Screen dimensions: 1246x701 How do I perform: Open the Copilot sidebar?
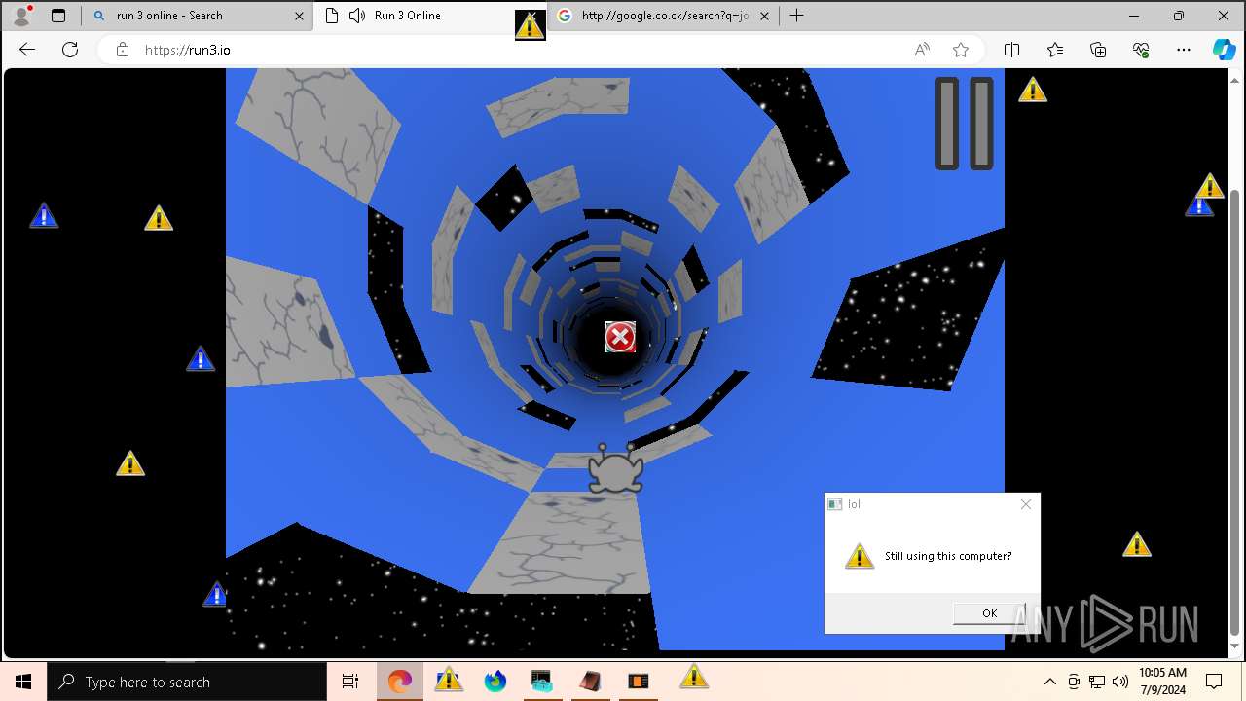1224,50
